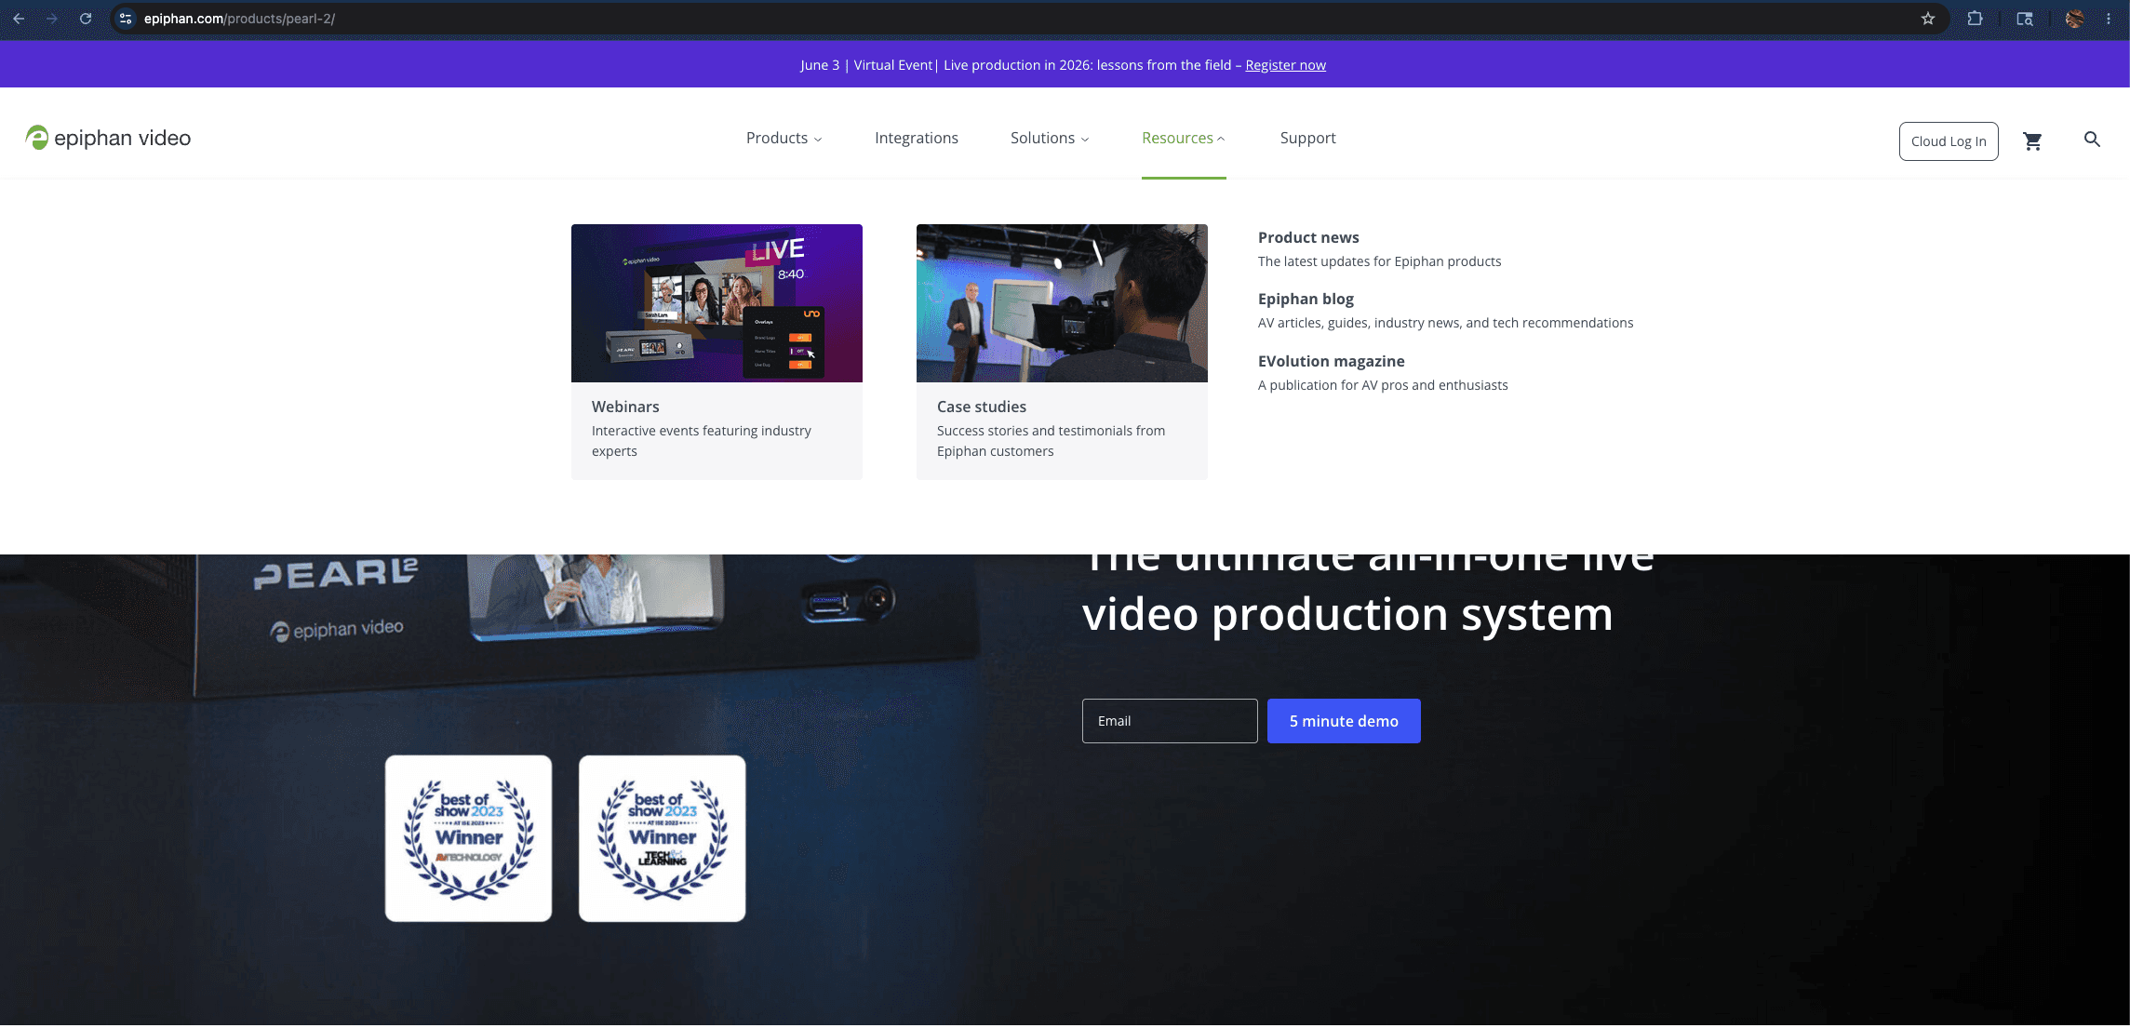Collapse the Resources dropdown menu
2130x1028 pixels.
(1184, 138)
